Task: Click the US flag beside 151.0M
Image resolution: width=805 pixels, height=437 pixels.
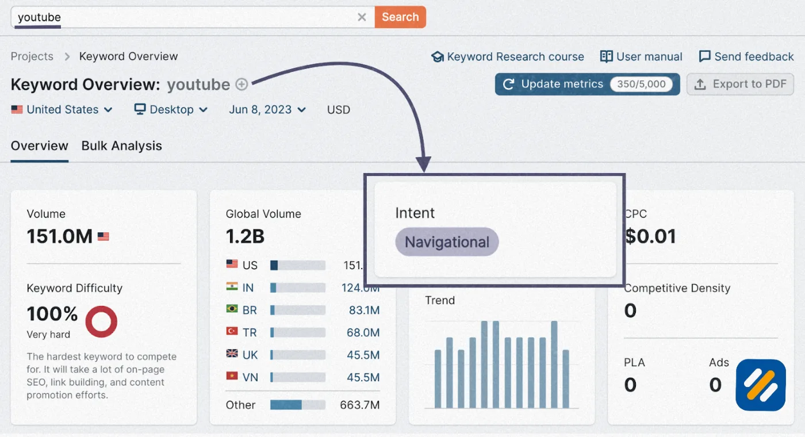Action: [103, 236]
